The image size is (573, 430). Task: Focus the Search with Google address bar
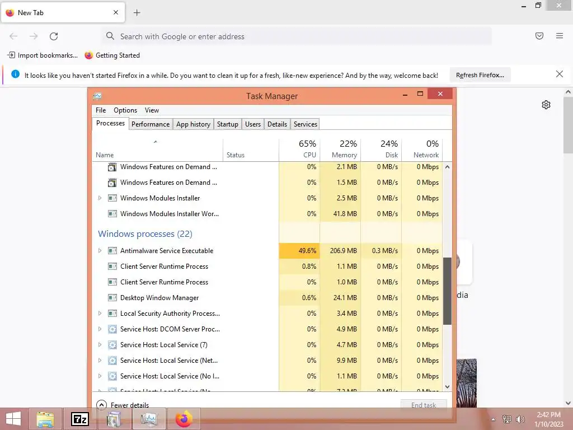click(297, 36)
